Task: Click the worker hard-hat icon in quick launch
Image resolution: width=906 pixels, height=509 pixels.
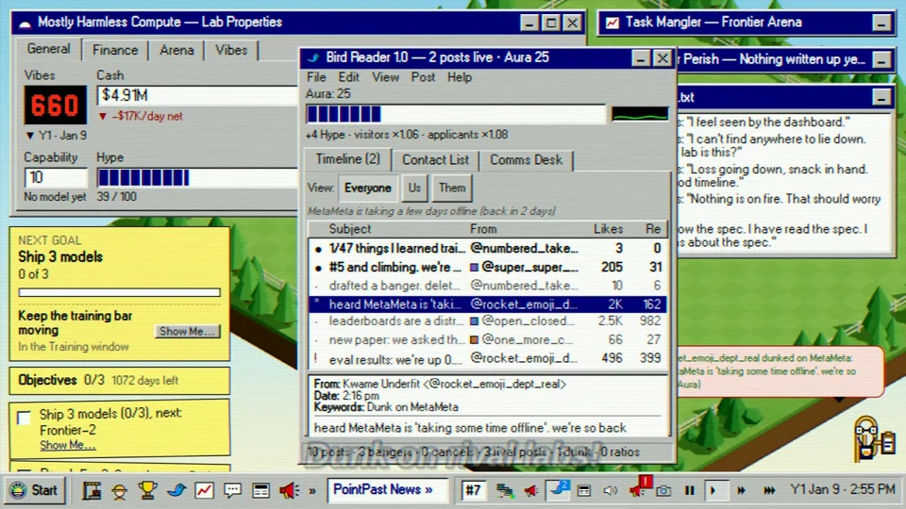Action: [x=120, y=490]
